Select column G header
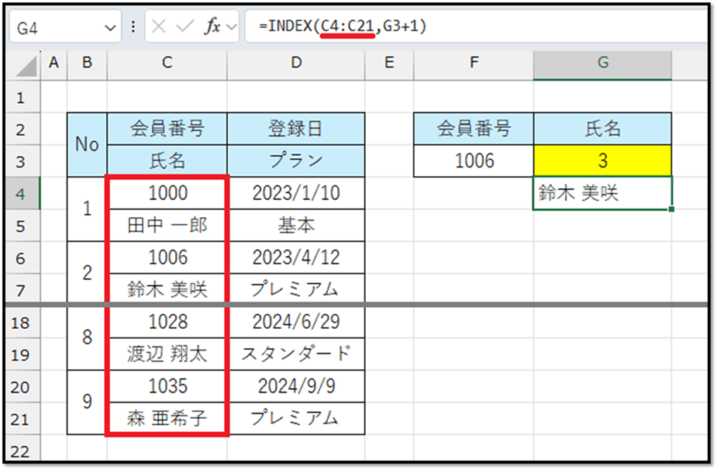Image resolution: width=717 pixels, height=470 pixels. tap(602, 64)
